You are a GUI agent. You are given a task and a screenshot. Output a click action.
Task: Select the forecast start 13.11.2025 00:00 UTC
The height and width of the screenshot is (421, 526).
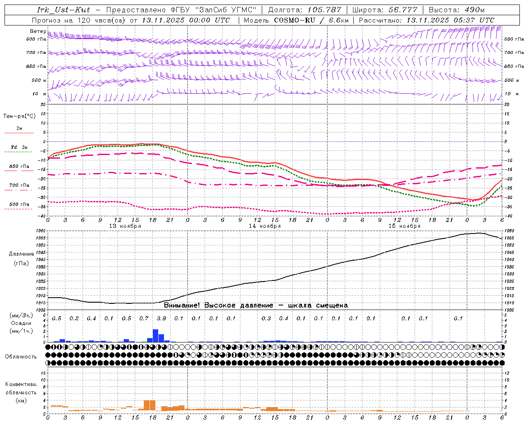click(186, 20)
